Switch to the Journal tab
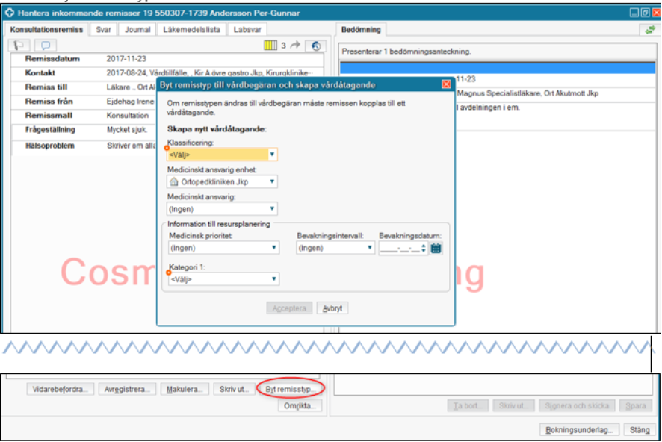662x442 pixels. [136, 30]
